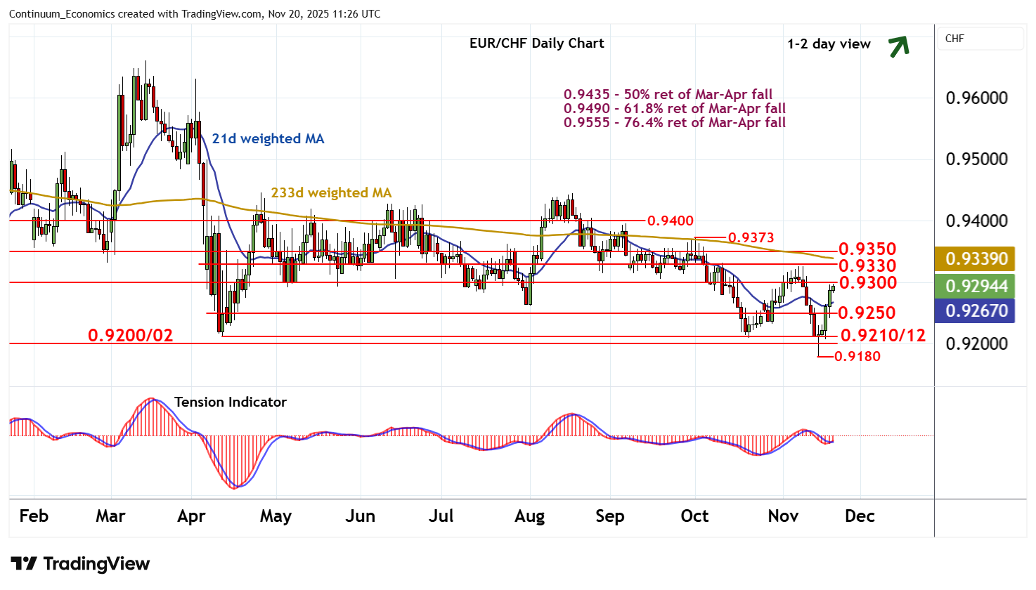Select the green 0.92944 current price tag

[x=976, y=287]
